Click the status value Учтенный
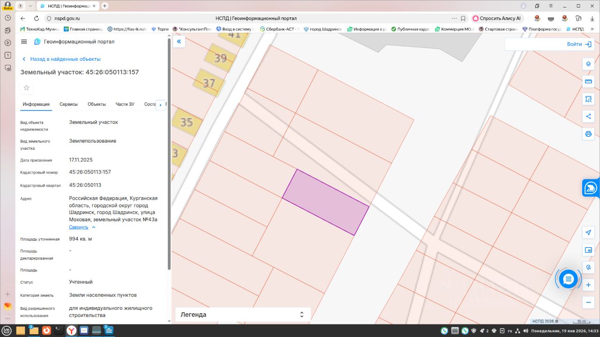 coord(81,282)
